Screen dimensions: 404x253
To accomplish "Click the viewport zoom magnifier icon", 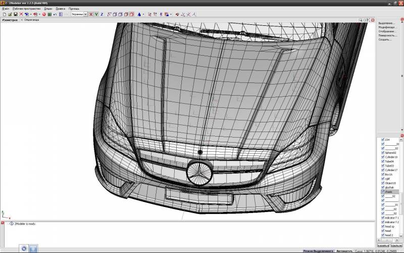I will tap(361, 20).
